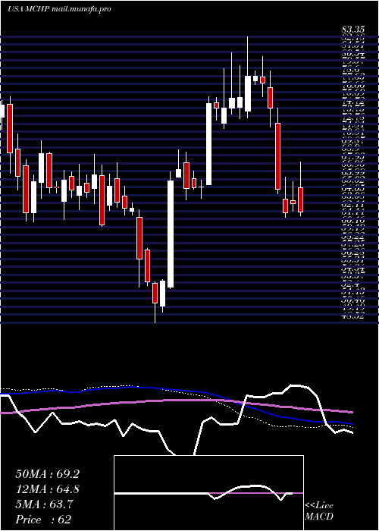Click the '<<Live MACD' label
Viewport: 379px width, 531px height.
tap(319, 511)
